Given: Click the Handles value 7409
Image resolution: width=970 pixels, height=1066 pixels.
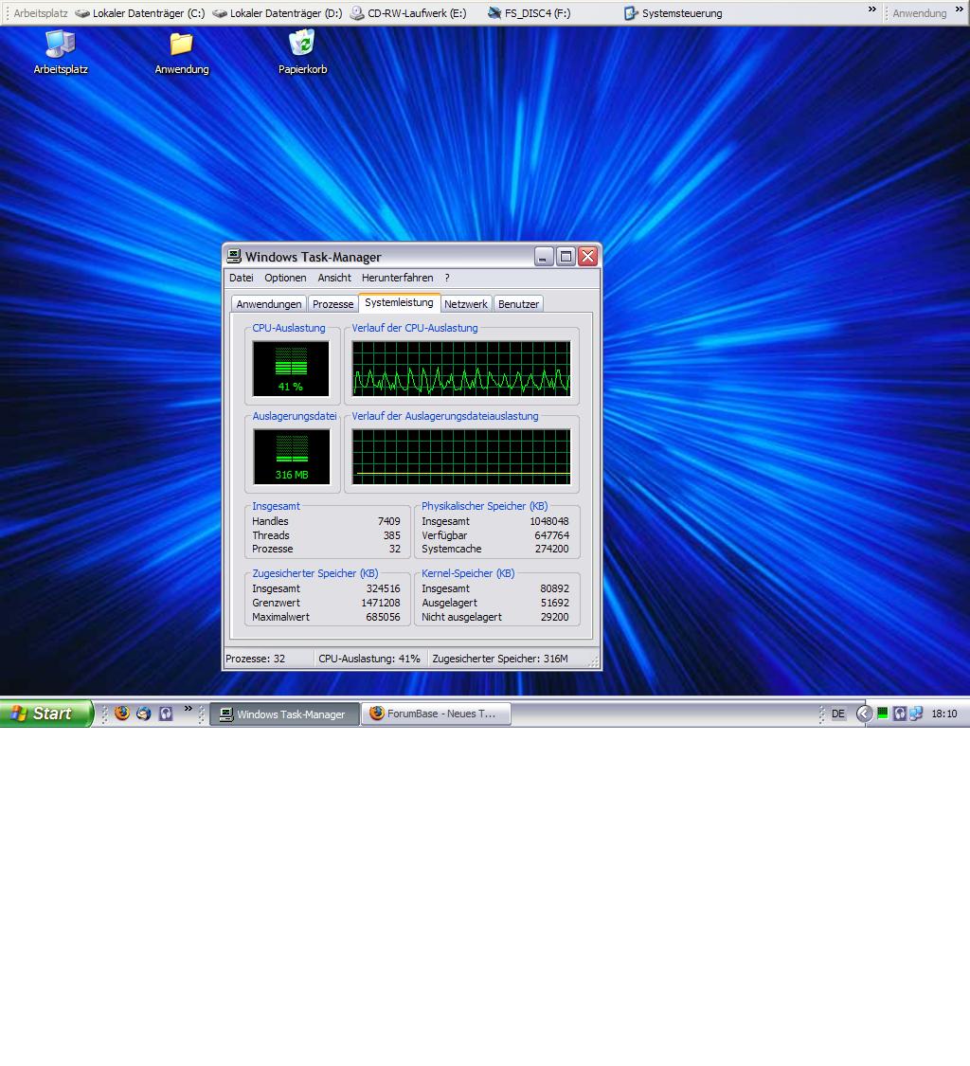Looking at the screenshot, I should (388, 521).
